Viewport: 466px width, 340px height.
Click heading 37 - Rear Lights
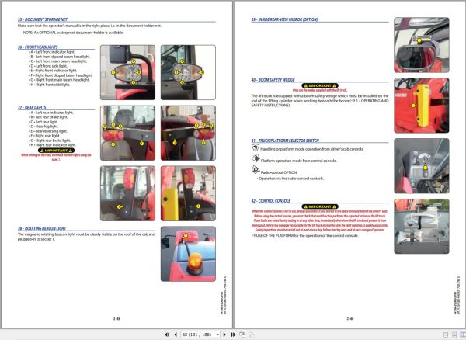[32, 107]
